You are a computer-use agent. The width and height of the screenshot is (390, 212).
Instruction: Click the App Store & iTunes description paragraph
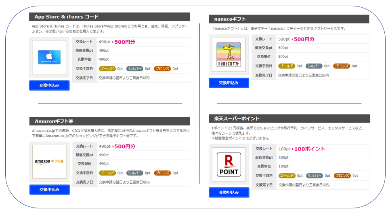(x=110, y=29)
